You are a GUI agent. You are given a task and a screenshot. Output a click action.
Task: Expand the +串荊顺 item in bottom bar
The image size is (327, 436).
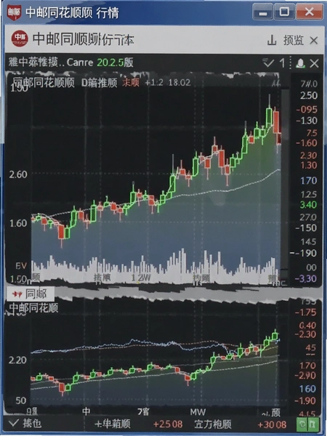(x=113, y=424)
